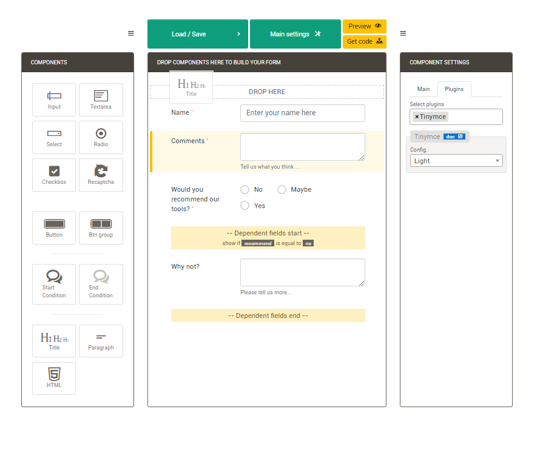Add the Recaptcha component
The height and width of the screenshot is (466, 540).
(x=101, y=175)
